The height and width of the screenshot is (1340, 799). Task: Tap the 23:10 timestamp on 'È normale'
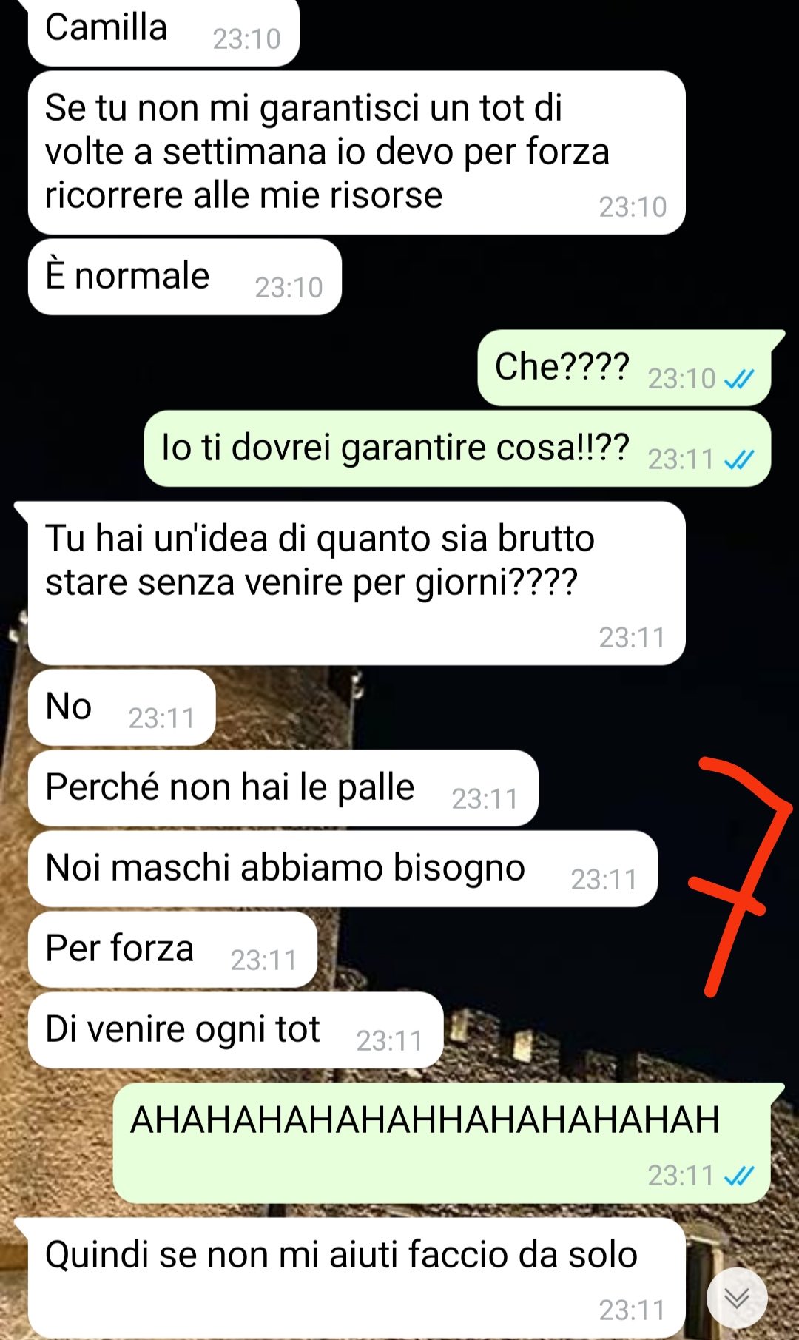289,288
